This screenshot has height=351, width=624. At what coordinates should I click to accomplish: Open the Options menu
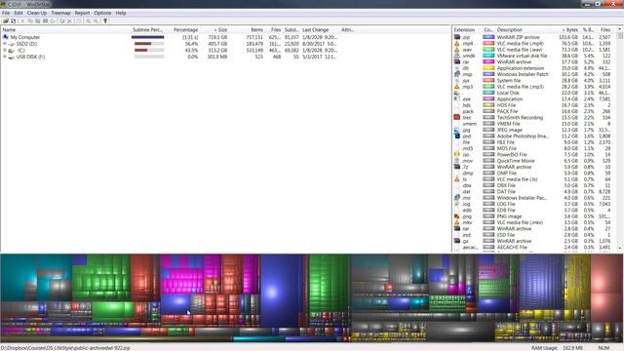click(102, 13)
